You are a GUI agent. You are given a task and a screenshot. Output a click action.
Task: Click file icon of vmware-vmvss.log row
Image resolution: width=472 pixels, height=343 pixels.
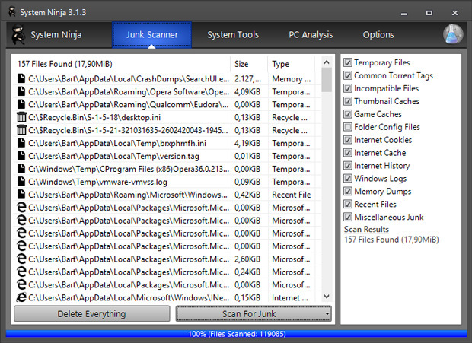(x=21, y=182)
